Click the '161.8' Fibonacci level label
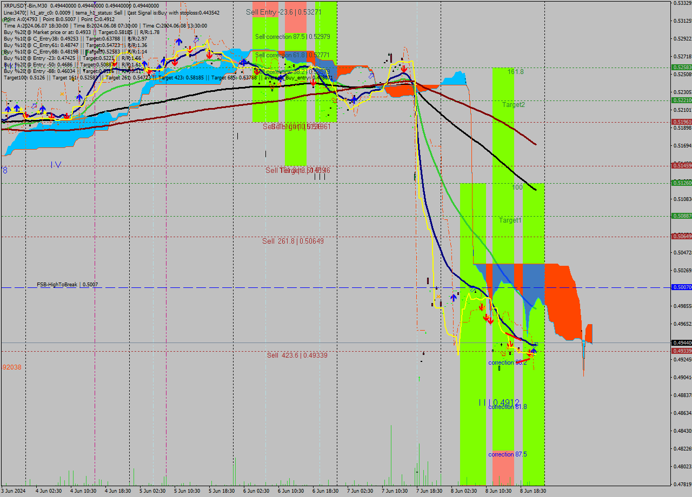The height and width of the screenshot is (497, 692). (x=515, y=71)
